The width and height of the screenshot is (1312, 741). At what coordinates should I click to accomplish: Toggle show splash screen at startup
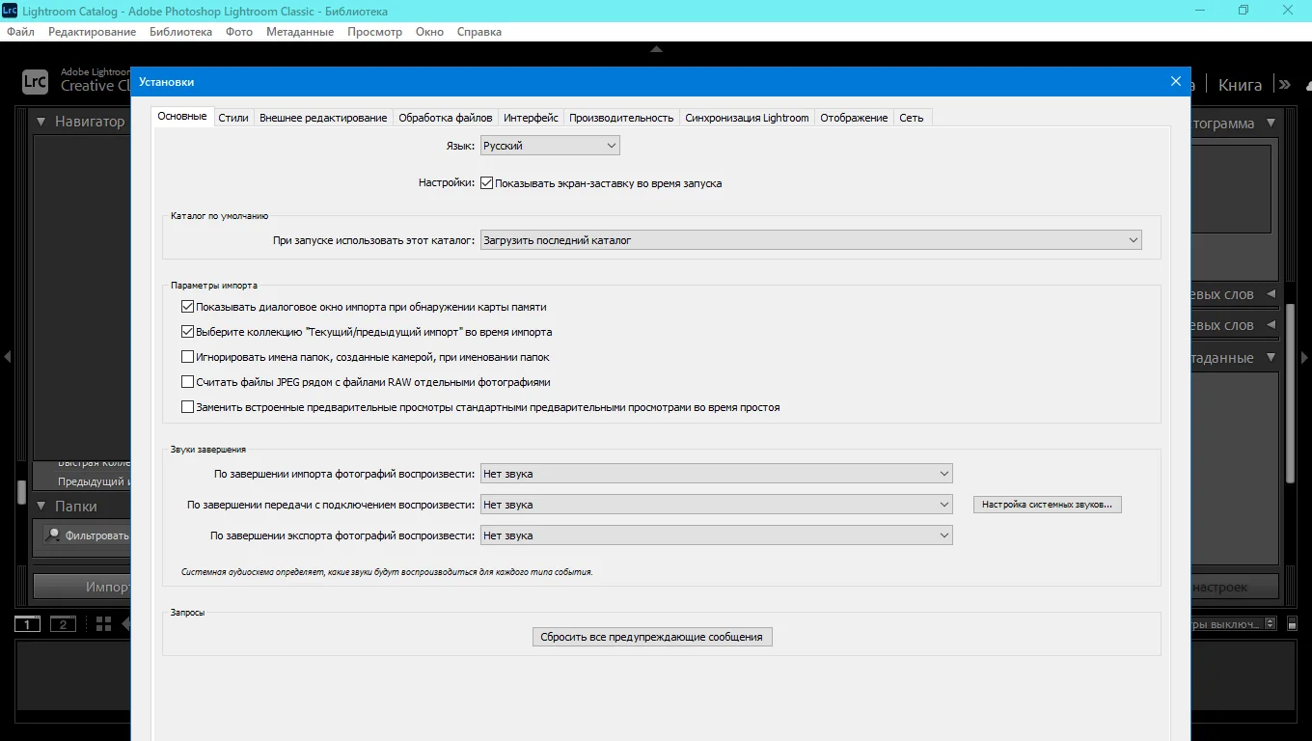(486, 182)
